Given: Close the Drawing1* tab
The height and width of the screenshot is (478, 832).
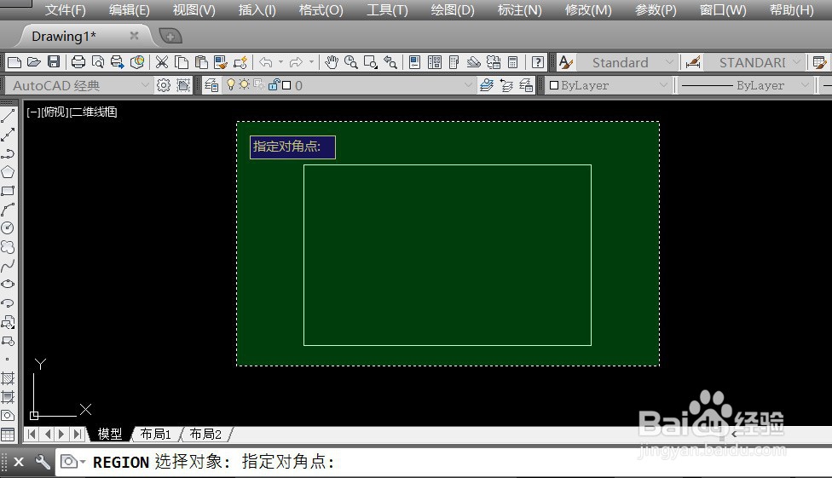Looking at the screenshot, I should click(134, 36).
